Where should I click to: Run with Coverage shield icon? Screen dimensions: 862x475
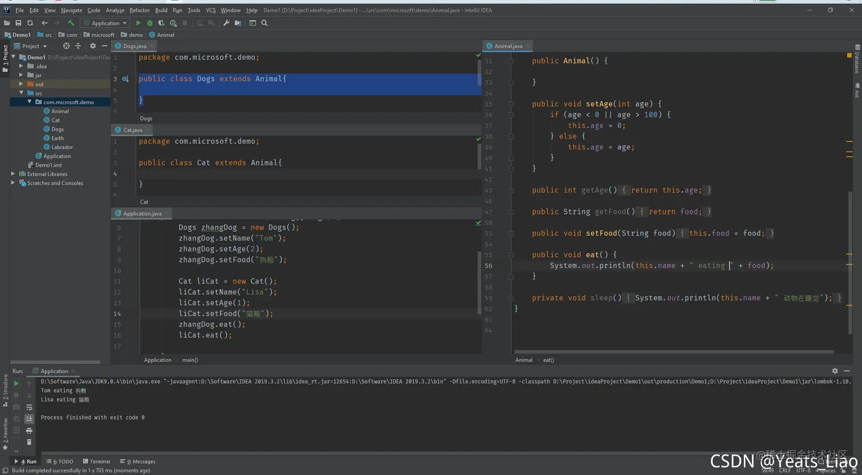[x=161, y=23]
